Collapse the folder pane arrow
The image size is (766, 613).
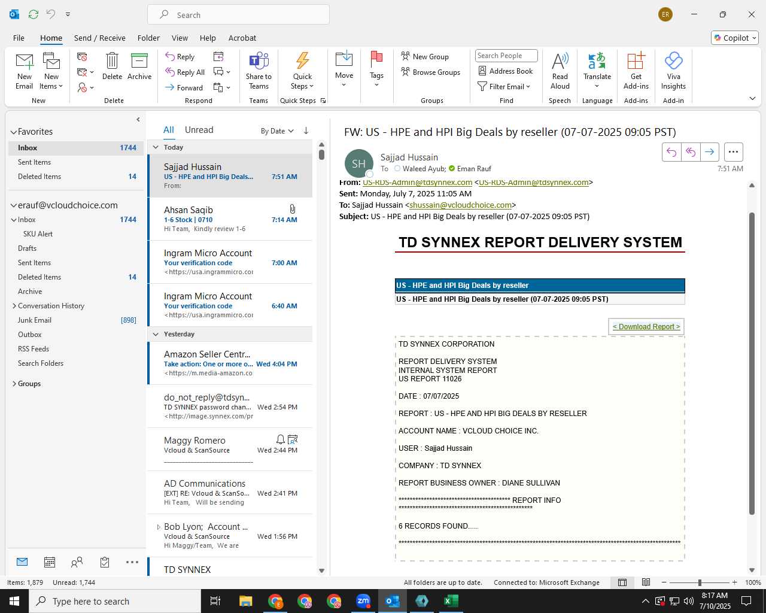tap(138, 120)
